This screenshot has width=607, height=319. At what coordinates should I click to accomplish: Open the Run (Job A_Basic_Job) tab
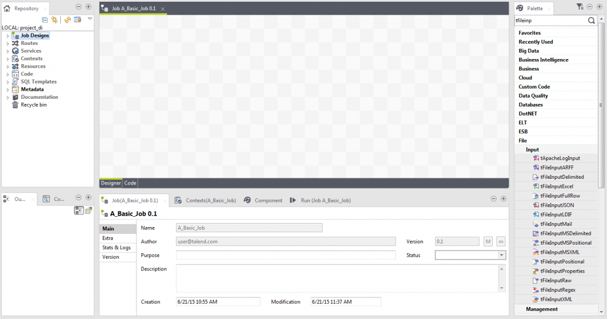pyautogui.click(x=321, y=200)
